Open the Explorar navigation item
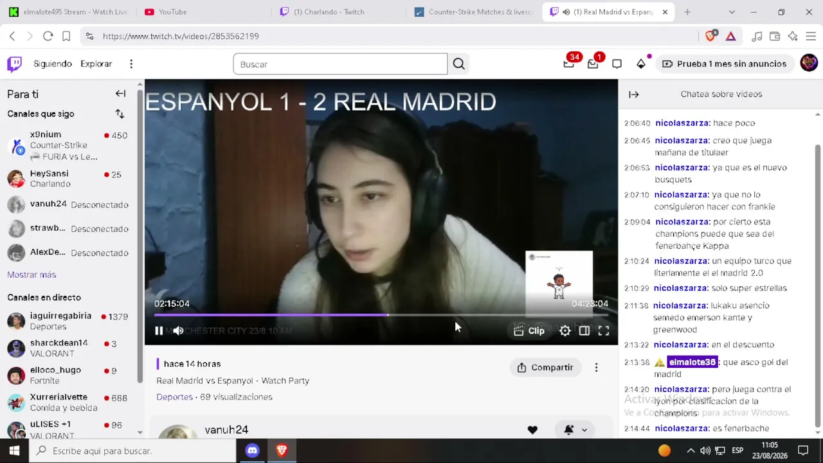The width and height of the screenshot is (823, 463). click(96, 64)
